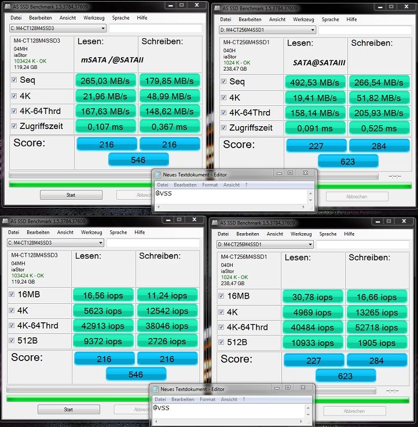Open the D: M4-CT256M4SSD1 drive dropdown in the MB/s window

[x=267, y=30]
